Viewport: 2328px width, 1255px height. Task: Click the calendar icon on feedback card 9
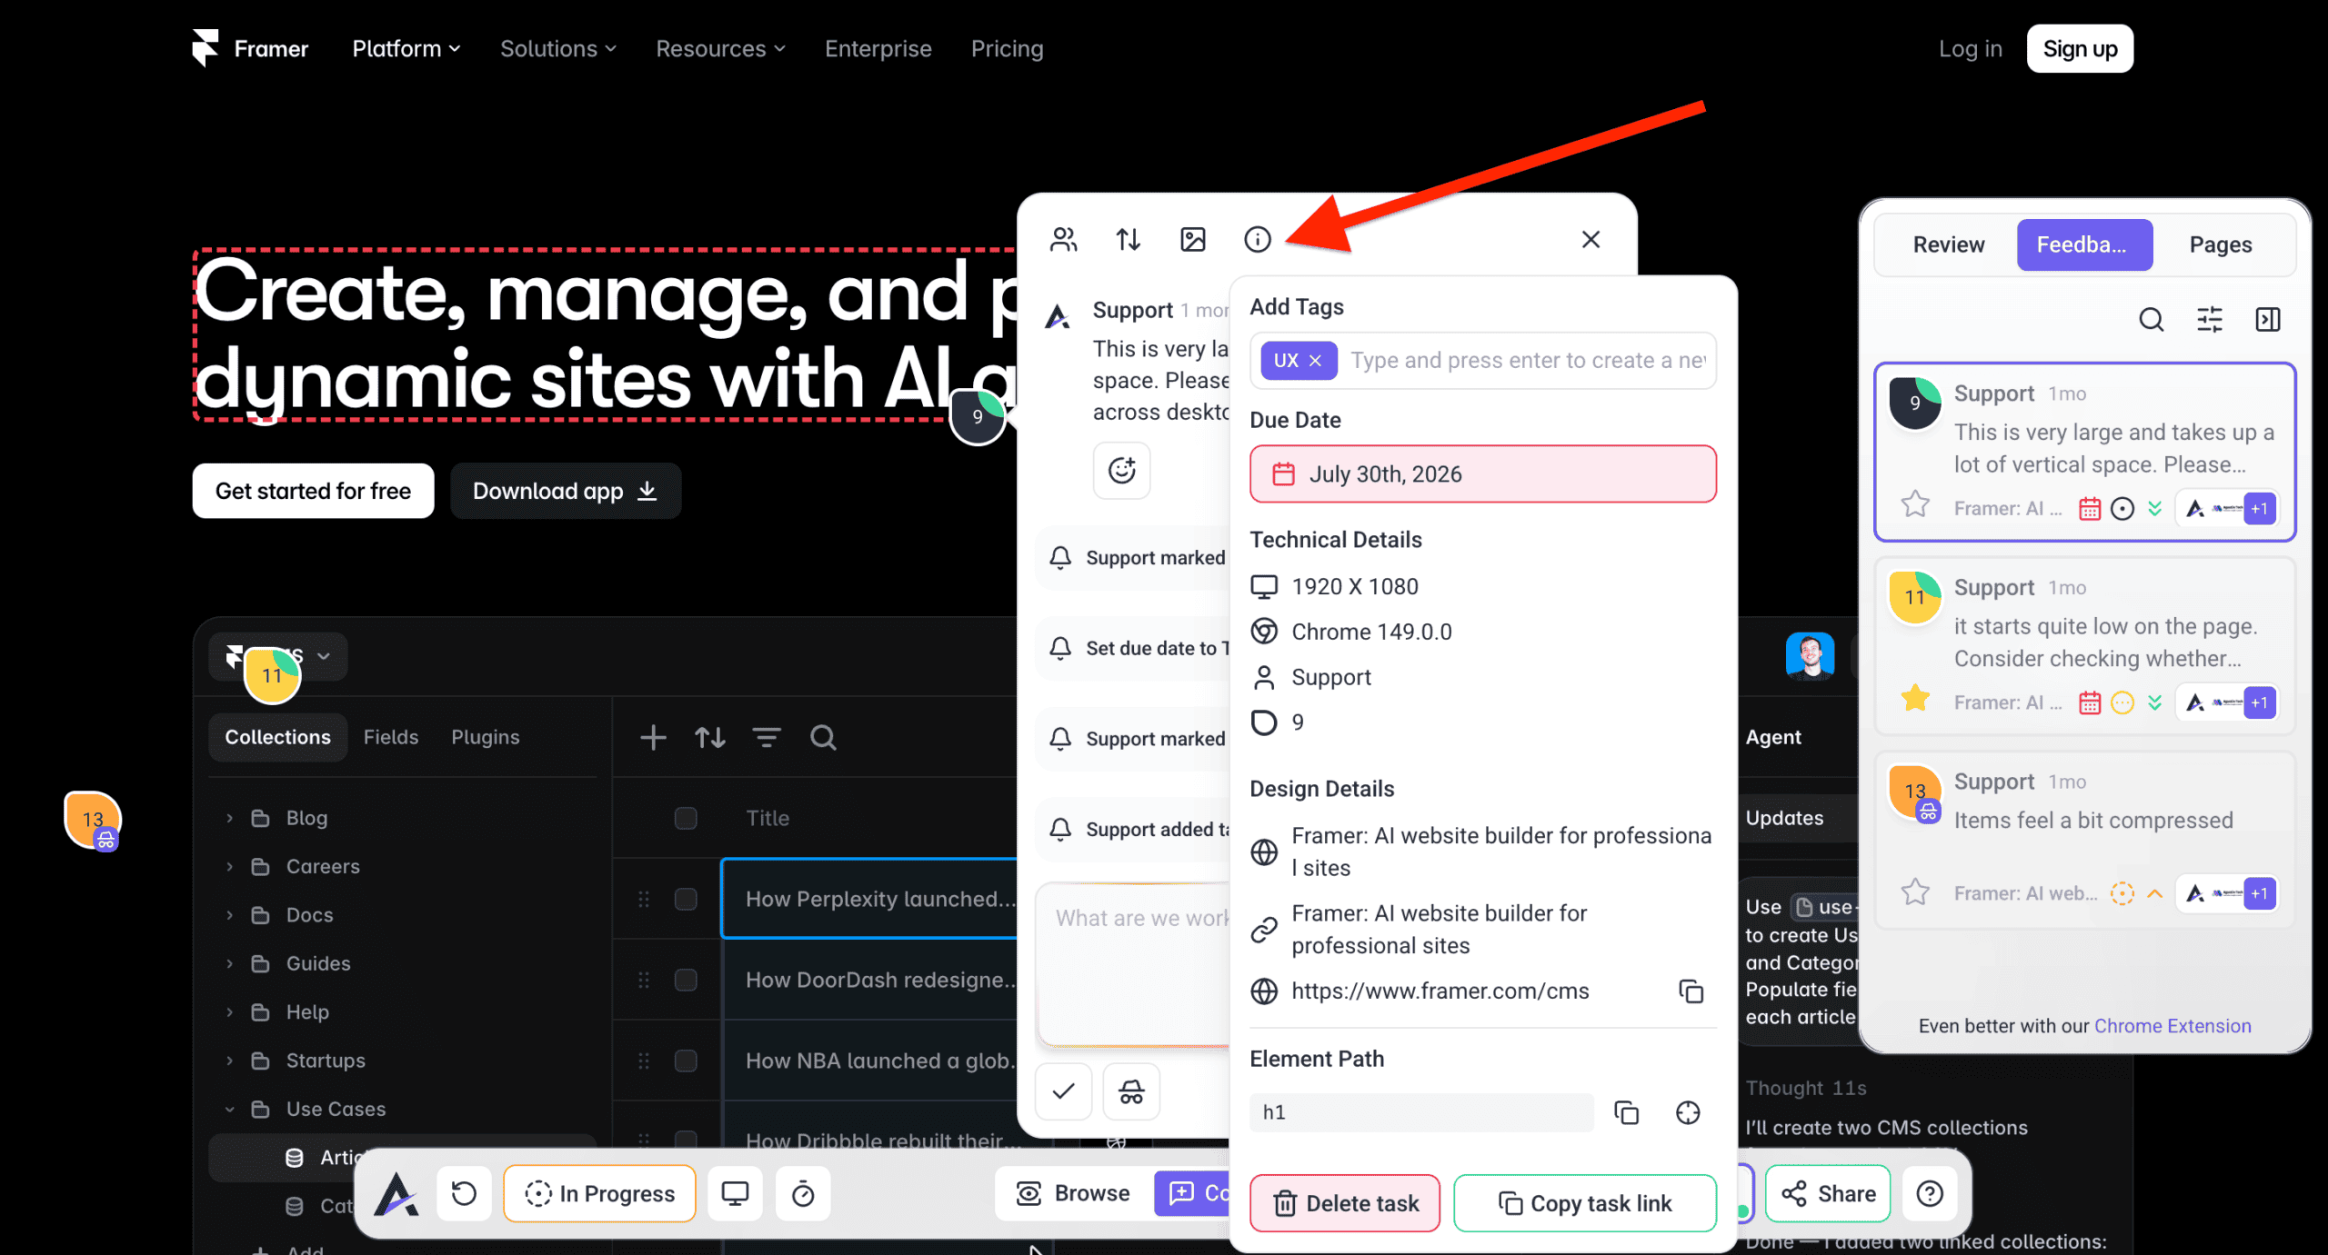tap(2090, 509)
